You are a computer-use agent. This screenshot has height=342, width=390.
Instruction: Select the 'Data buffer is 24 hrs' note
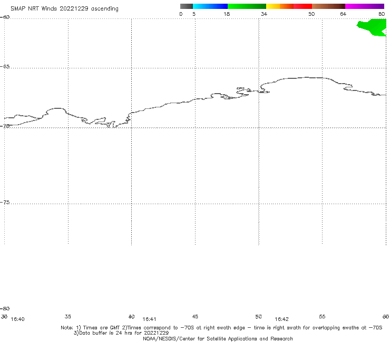point(121,333)
